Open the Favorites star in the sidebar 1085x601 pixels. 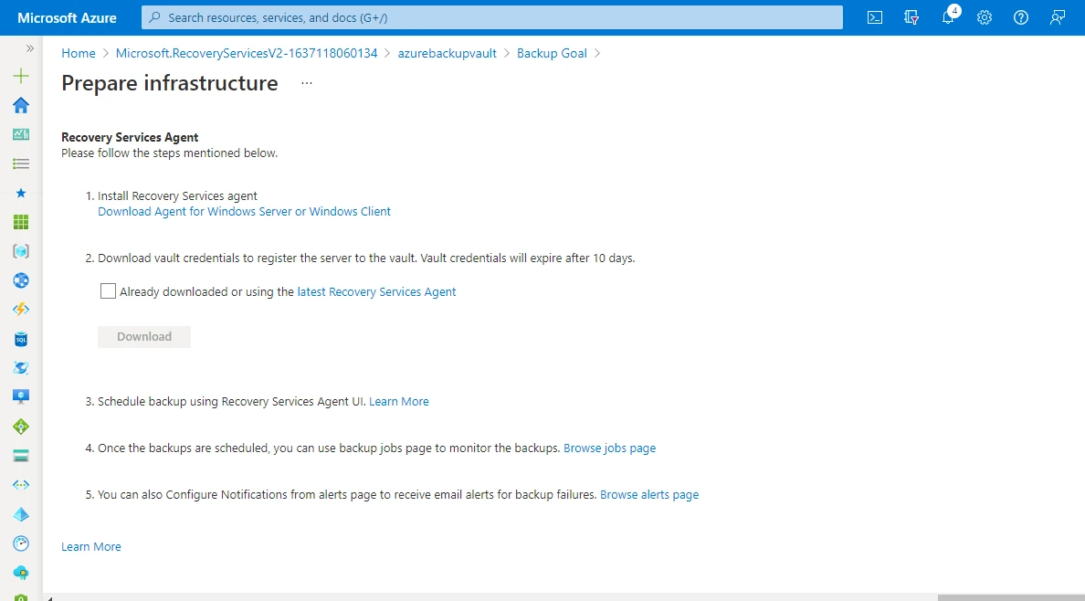point(20,193)
